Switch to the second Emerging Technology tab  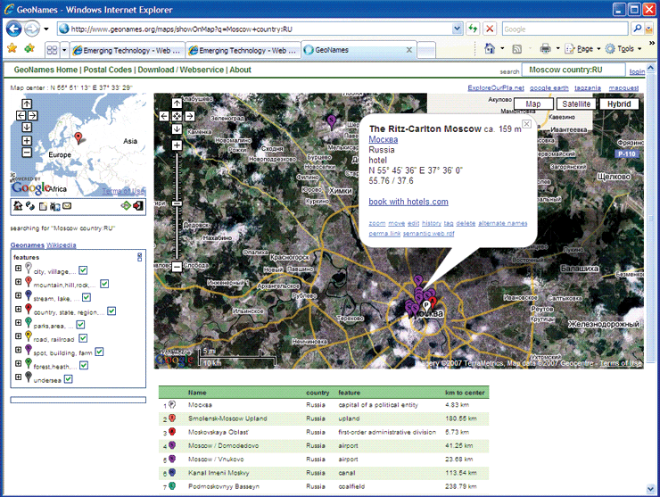pyautogui.click(x=243, y=51)
